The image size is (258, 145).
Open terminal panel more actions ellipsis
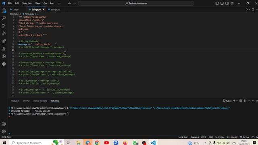(249, 101)
